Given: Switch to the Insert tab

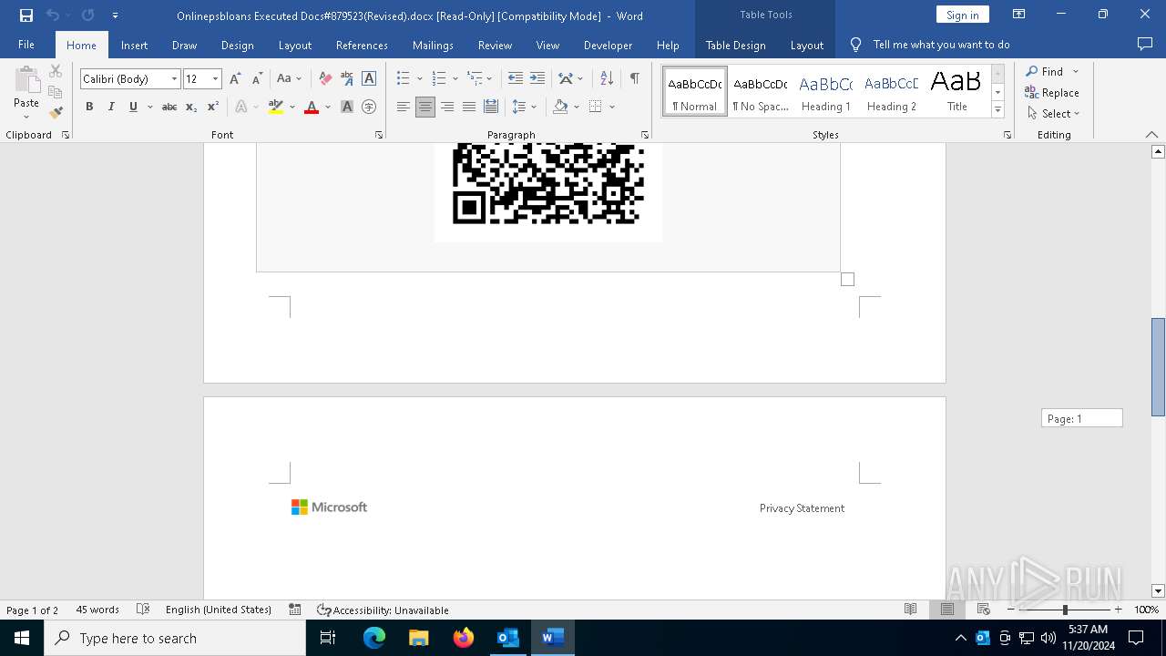Looking at the screenshot, I should tap(134, 45).
